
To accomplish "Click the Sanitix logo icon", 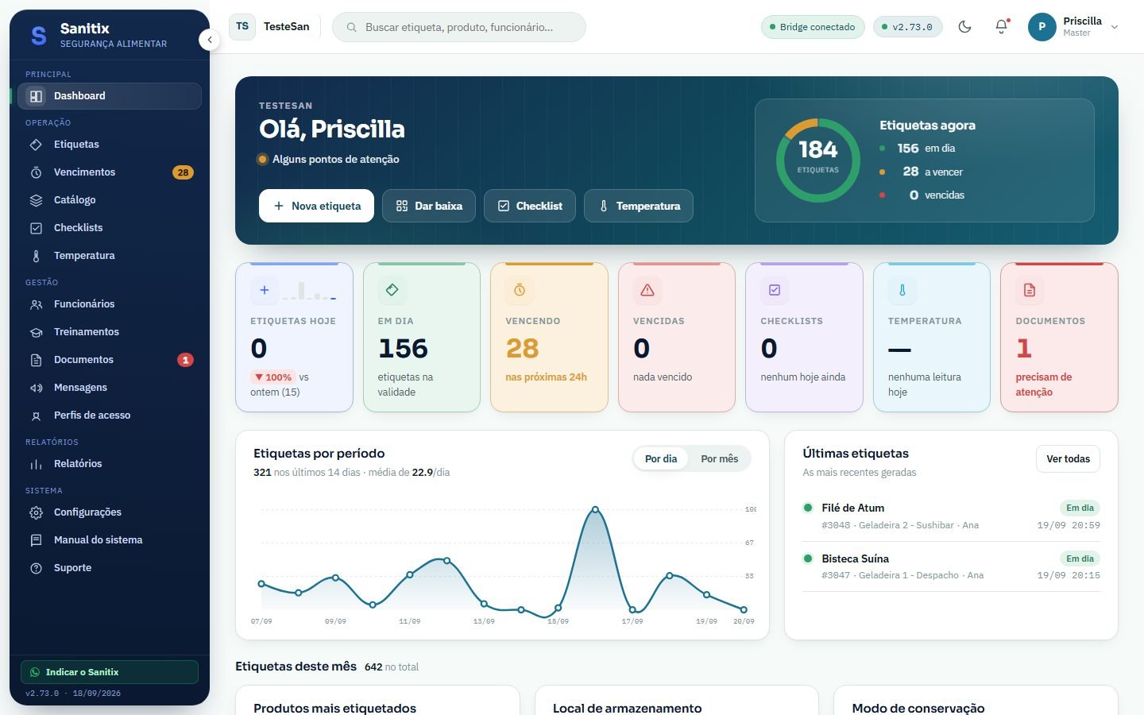I will point(38,35).
